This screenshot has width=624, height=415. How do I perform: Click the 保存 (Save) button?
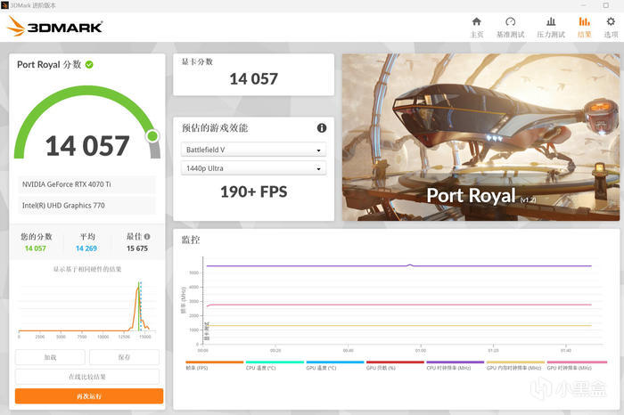click(x=124, y=357)
